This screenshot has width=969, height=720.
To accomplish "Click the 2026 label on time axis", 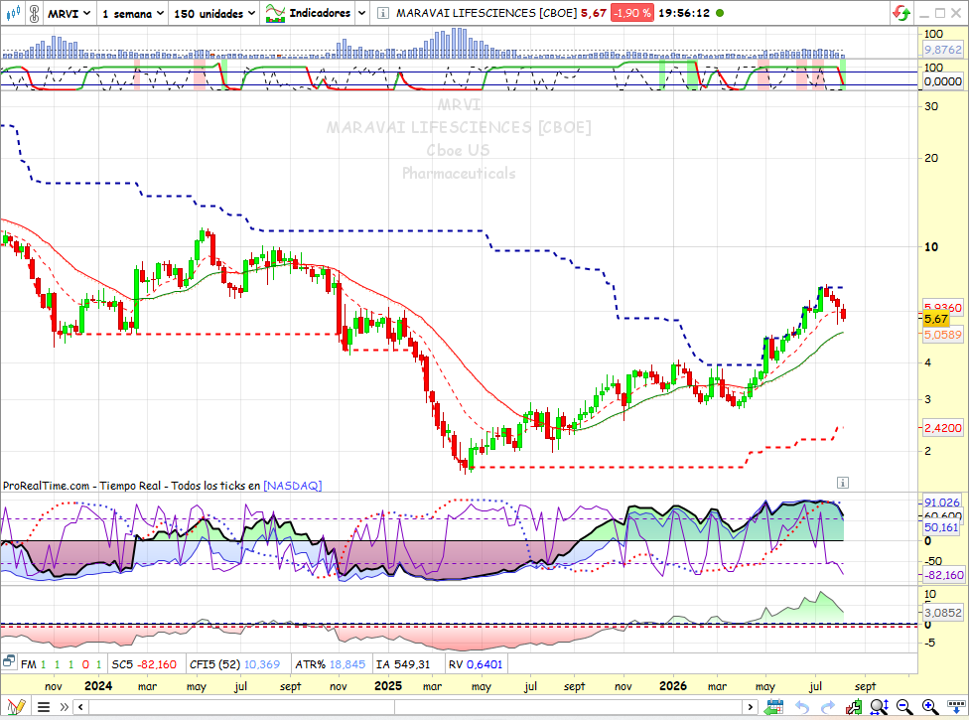I will (673, 686).
